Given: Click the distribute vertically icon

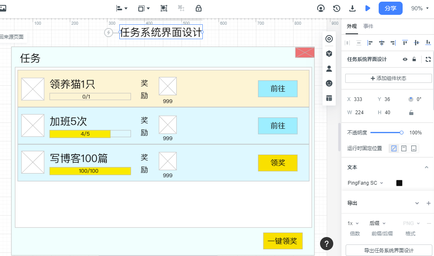Looking at the screenshot, I should click(359, 42).
